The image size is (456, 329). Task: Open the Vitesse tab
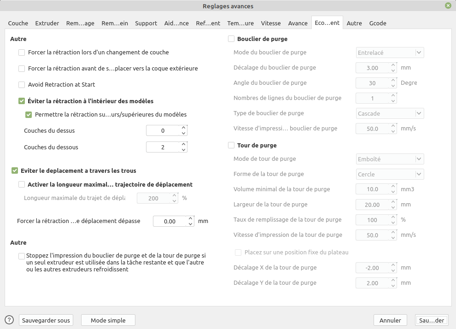click(x=271, y=23)
